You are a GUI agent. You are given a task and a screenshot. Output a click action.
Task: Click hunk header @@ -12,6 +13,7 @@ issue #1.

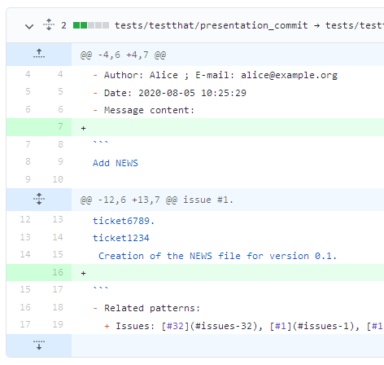point(156,200)
